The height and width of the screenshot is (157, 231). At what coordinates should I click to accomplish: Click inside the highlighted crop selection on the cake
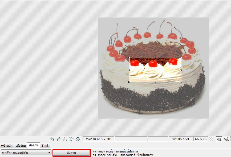point(155,70)
